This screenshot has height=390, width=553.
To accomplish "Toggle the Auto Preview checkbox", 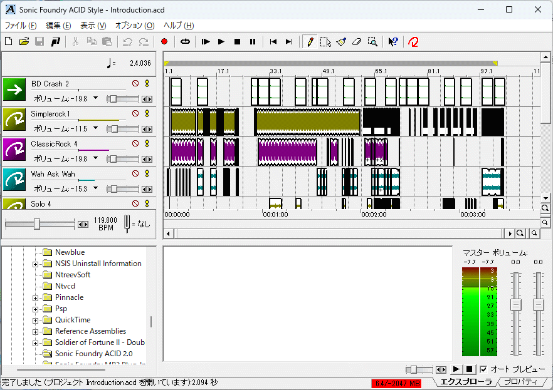I will point(483,369).
